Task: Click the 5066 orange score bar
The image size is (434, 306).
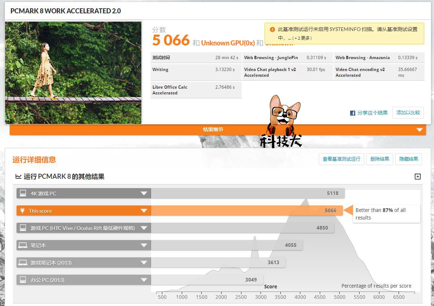Action: [x=247, y=210]
